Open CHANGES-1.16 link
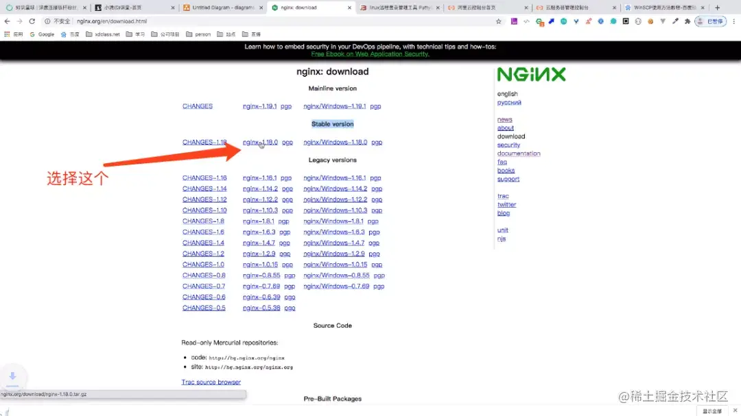This screenshot has height=416, width=741. [204, 178]
